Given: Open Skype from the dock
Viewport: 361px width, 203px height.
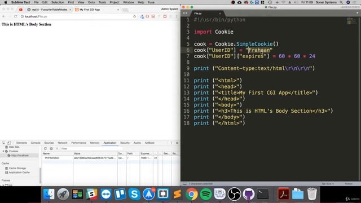Looking at the screenshot, I should 134,194.
